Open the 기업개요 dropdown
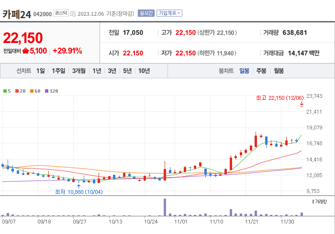 pos(169,13)
